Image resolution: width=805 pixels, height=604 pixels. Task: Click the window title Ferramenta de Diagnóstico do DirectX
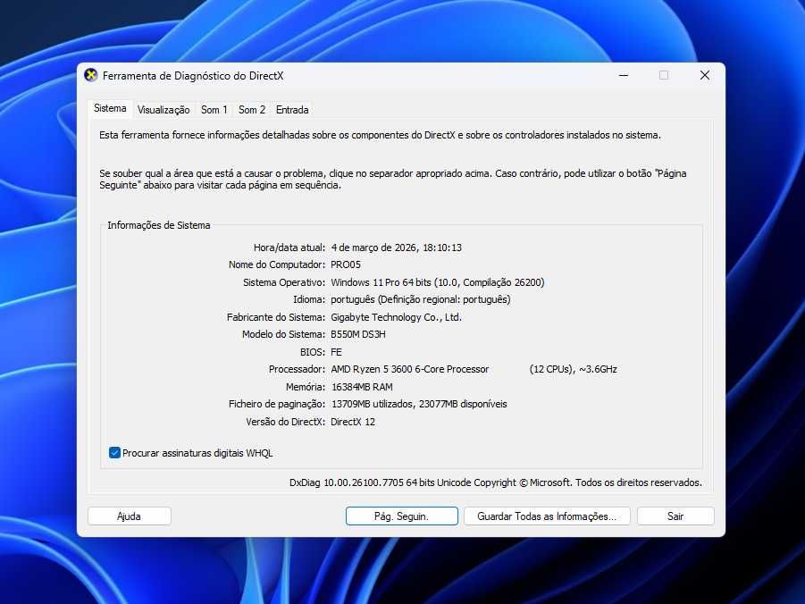coord(193,75)
